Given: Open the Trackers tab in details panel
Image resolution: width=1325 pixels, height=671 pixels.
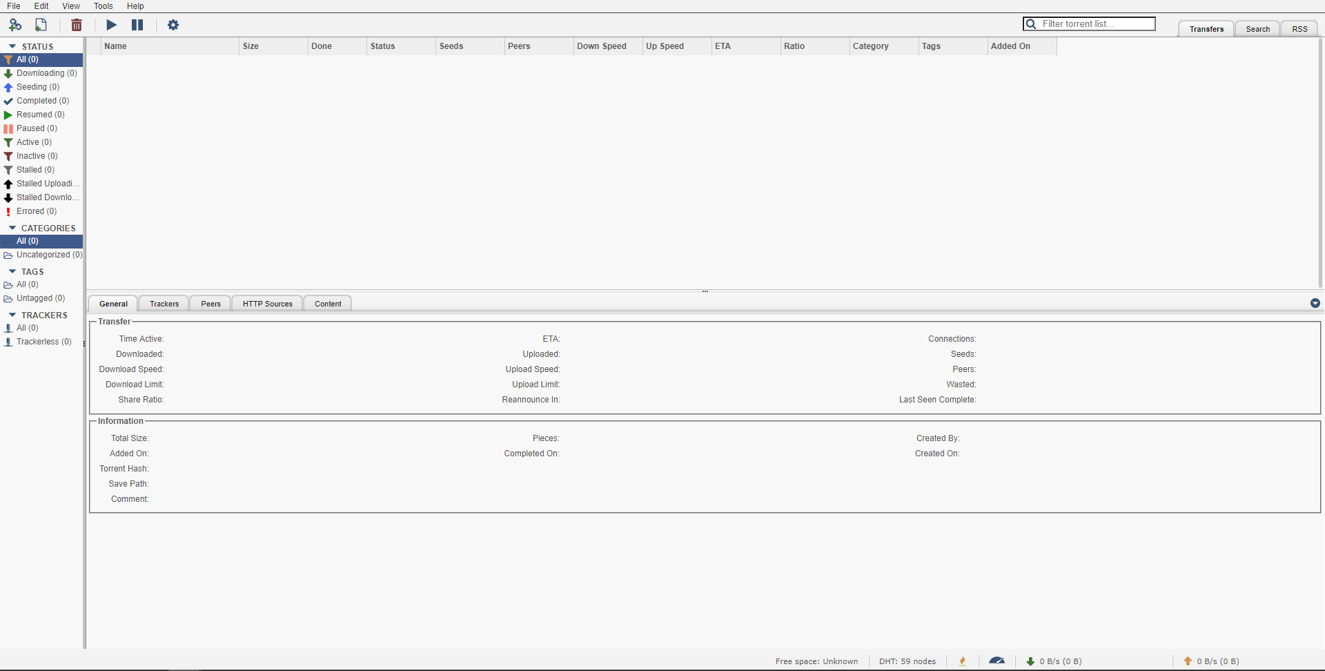Looking at the screenshot, I should coord(164,304).
